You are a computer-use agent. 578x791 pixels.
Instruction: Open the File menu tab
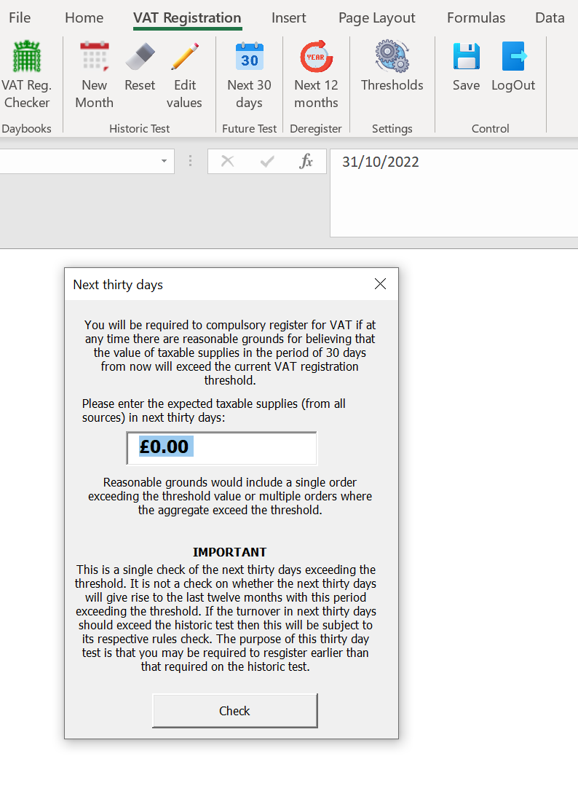(x=20, y=17)
